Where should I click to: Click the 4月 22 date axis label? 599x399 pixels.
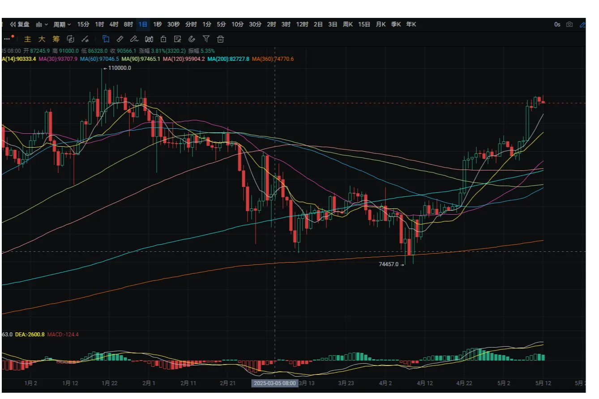click(464, 383)
